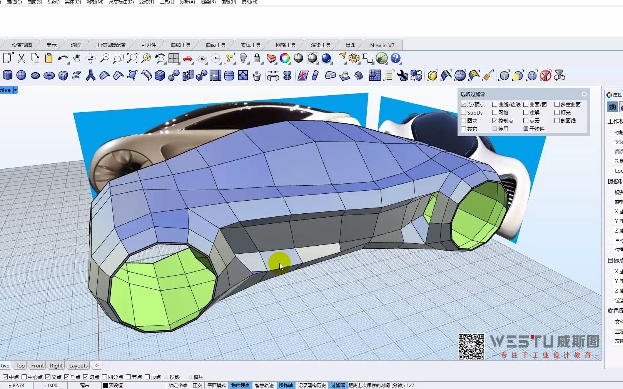Open the 毫米 units status field
623x389 pixels.
coord(85,385)
